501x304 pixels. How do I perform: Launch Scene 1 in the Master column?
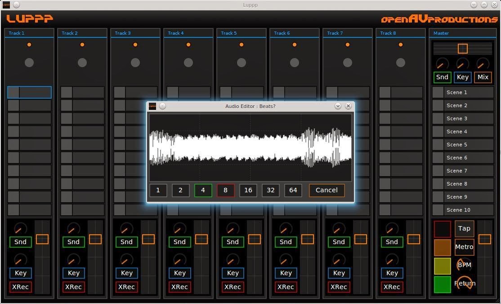point(463,92)
